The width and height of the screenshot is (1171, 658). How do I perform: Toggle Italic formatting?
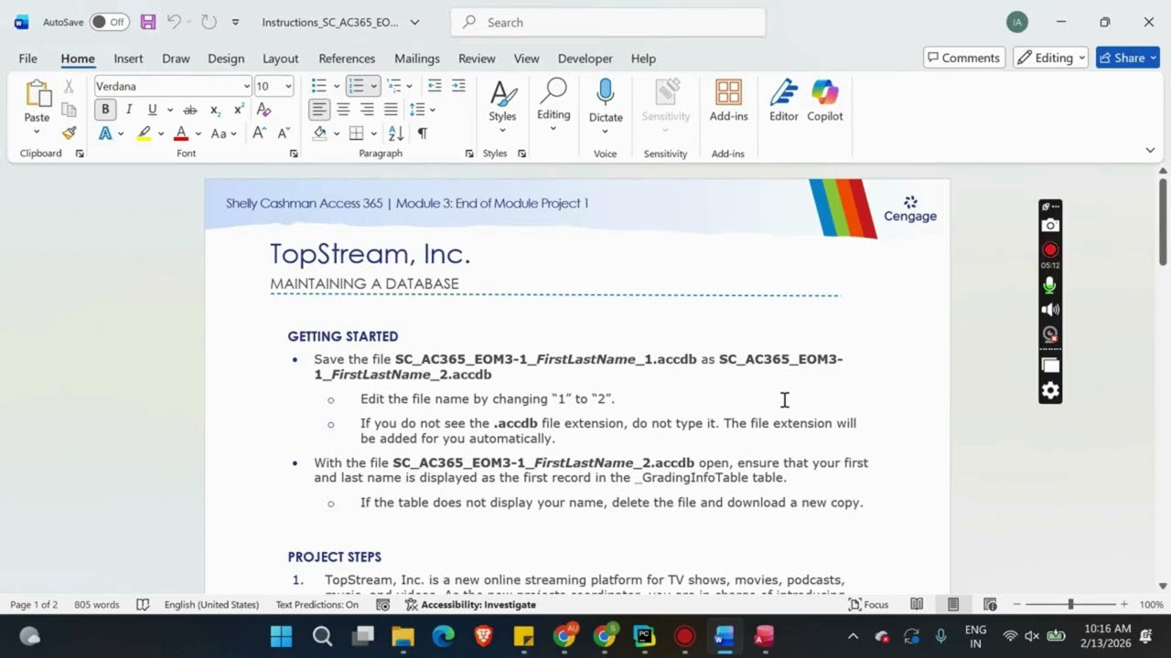(129, 110)
